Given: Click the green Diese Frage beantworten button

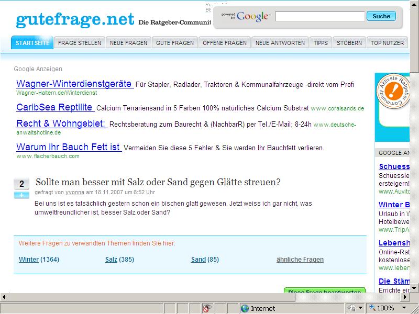Looking at the screenshot, I should [324, 290].
